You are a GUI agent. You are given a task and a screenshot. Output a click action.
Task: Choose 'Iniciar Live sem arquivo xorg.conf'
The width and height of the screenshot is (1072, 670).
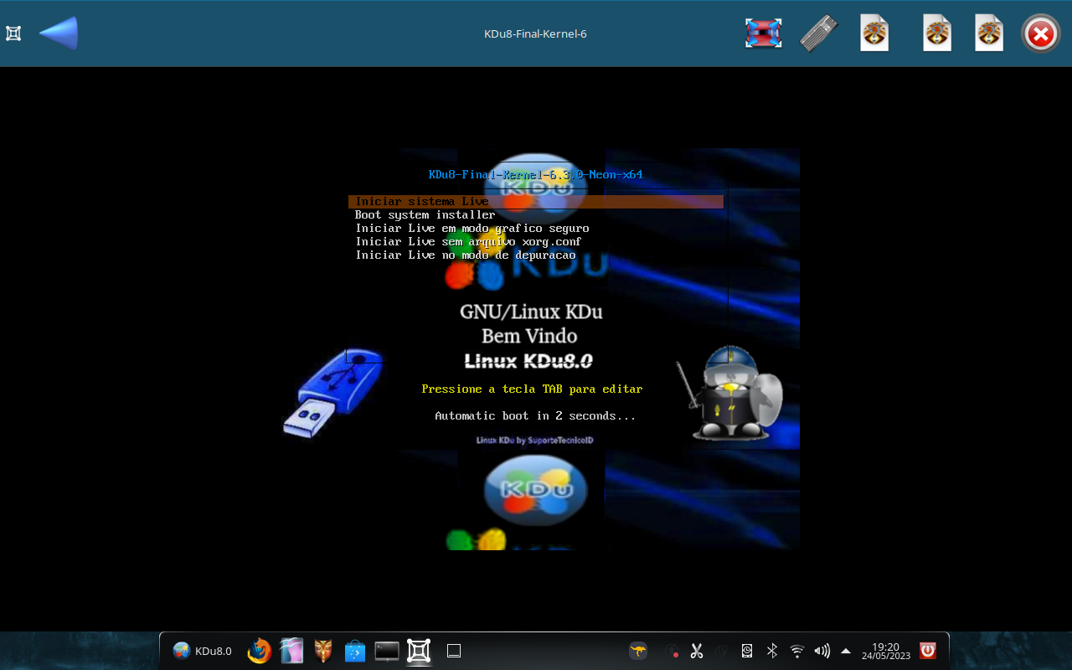(x=468, y=242)
